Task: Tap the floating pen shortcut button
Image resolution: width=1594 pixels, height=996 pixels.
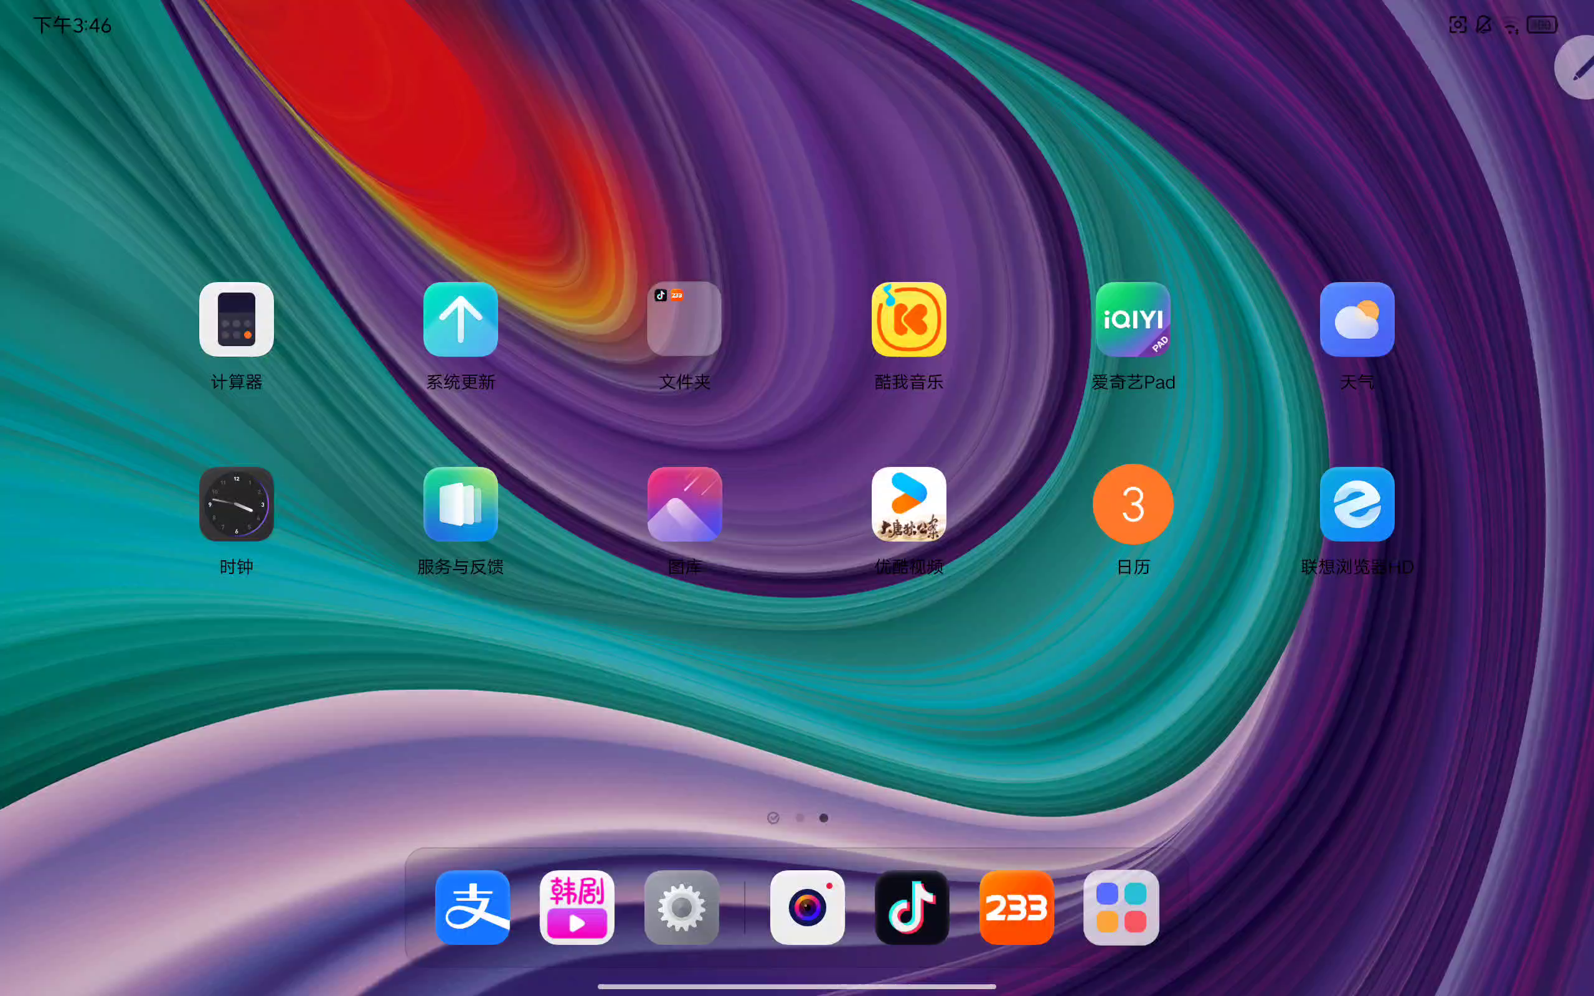Action: pyautogui.click(x=1578, y=68)
